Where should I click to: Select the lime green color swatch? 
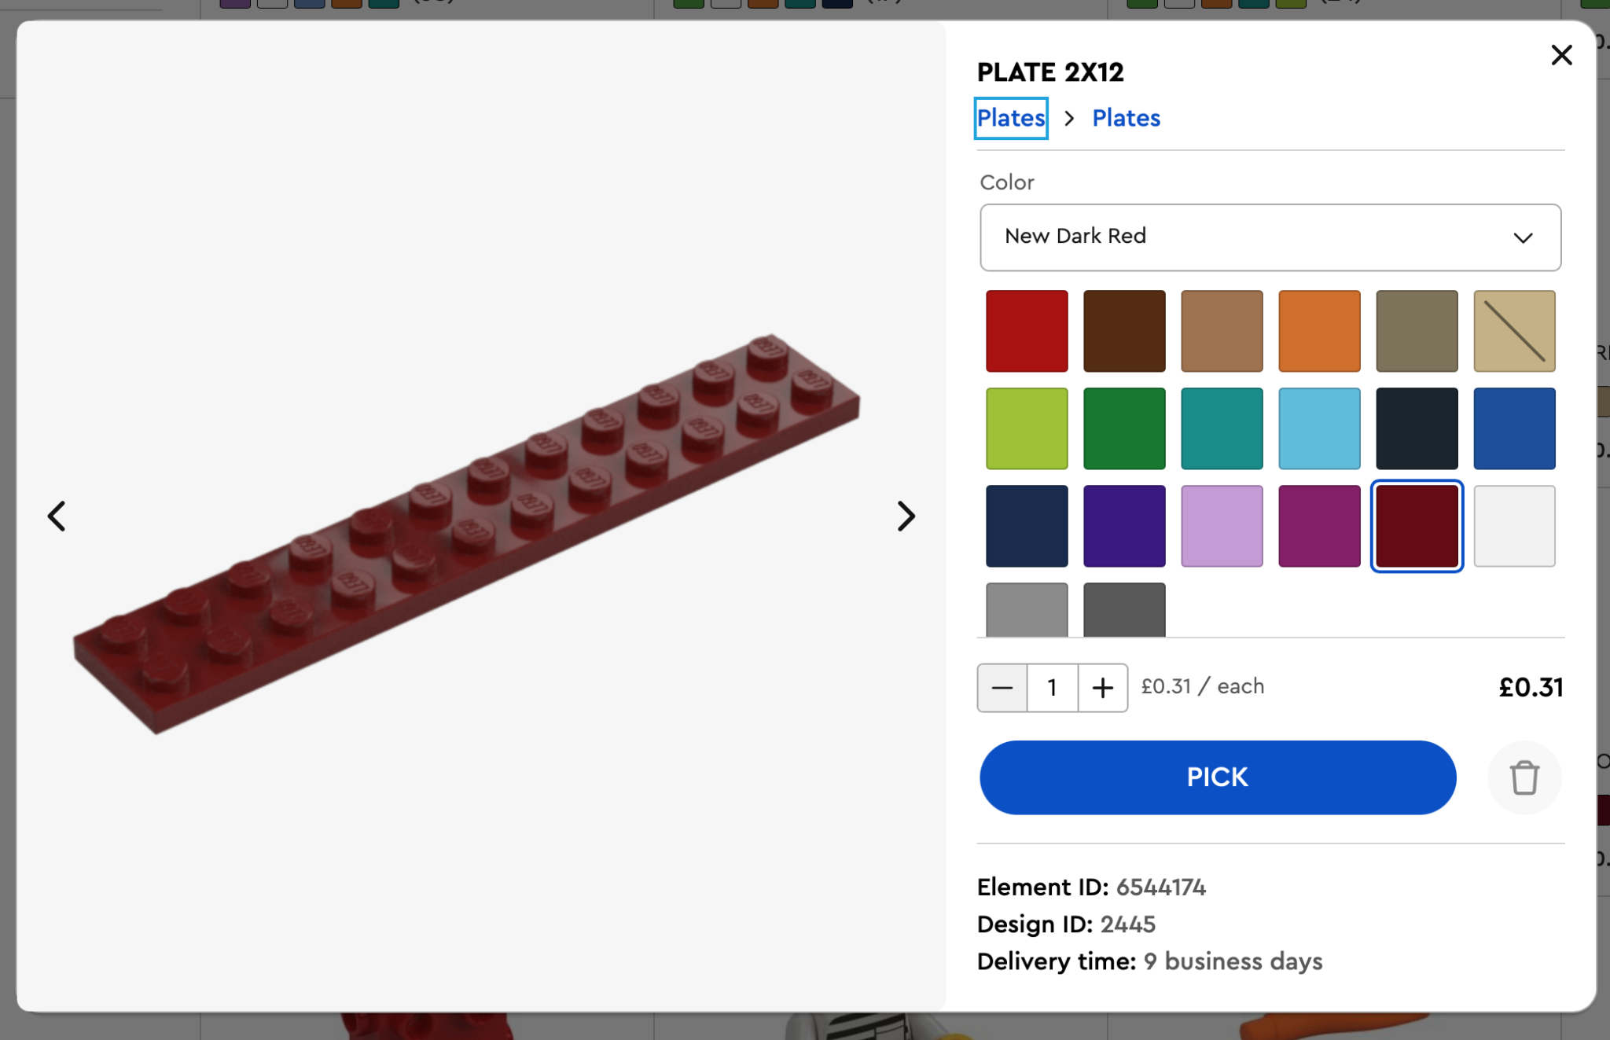[1027, 428]
